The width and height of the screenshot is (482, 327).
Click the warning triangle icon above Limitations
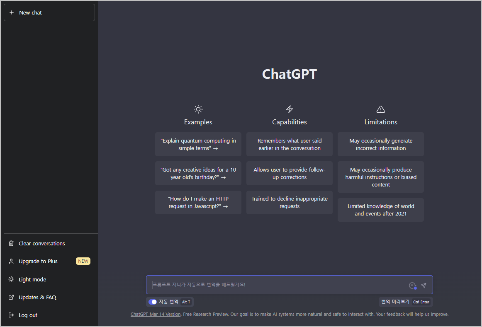380,109
